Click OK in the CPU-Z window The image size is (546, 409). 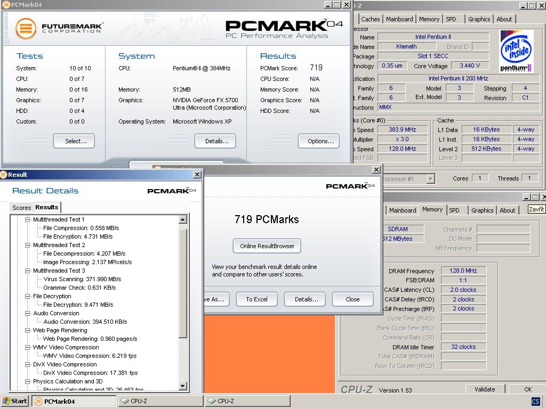tap(528, 389)
